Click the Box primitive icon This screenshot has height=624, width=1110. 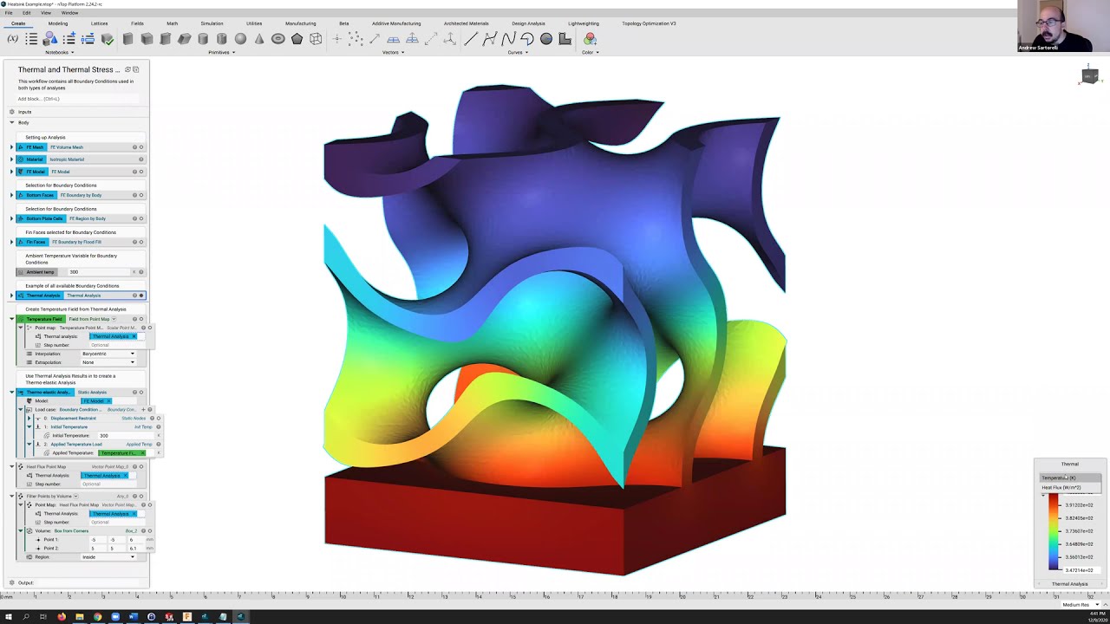(128, 39)
